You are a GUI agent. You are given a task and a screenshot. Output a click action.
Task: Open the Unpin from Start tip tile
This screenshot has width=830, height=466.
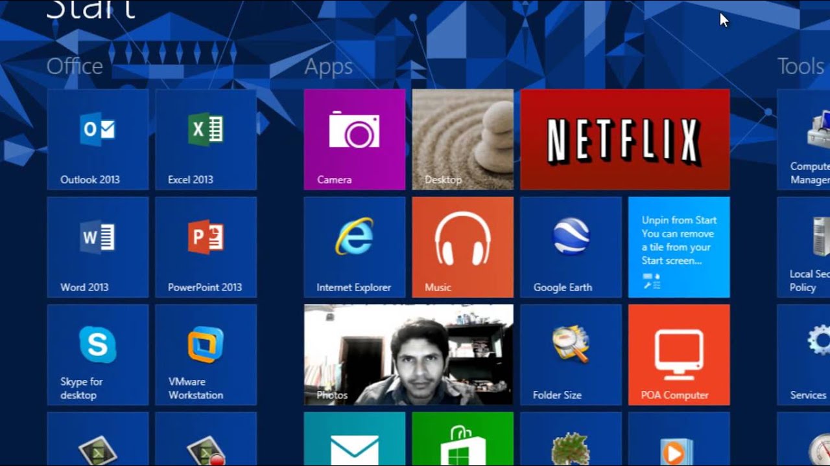pos(679,247)
